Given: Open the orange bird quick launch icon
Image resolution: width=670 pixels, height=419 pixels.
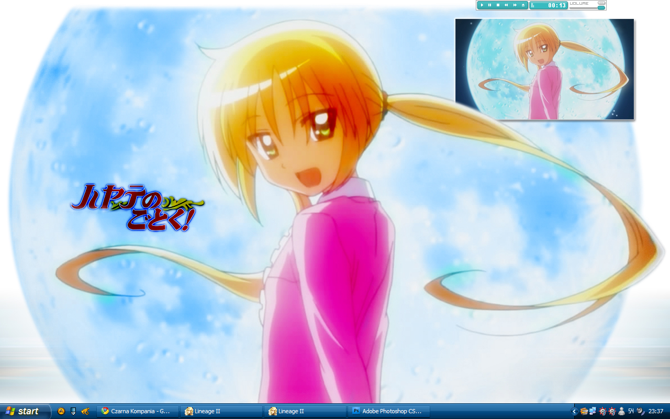Looking at the screenshot, I should tap(85, 411).
